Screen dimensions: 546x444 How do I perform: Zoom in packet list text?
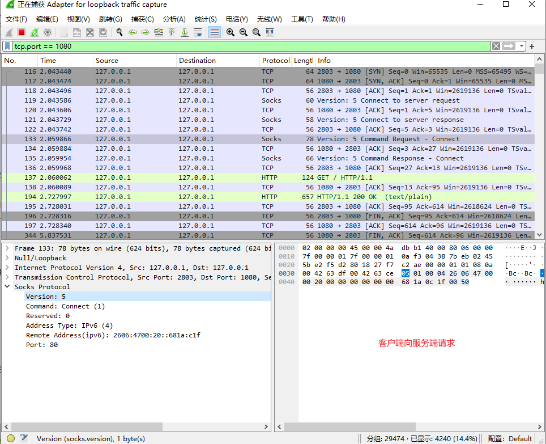tap(231, 32)
